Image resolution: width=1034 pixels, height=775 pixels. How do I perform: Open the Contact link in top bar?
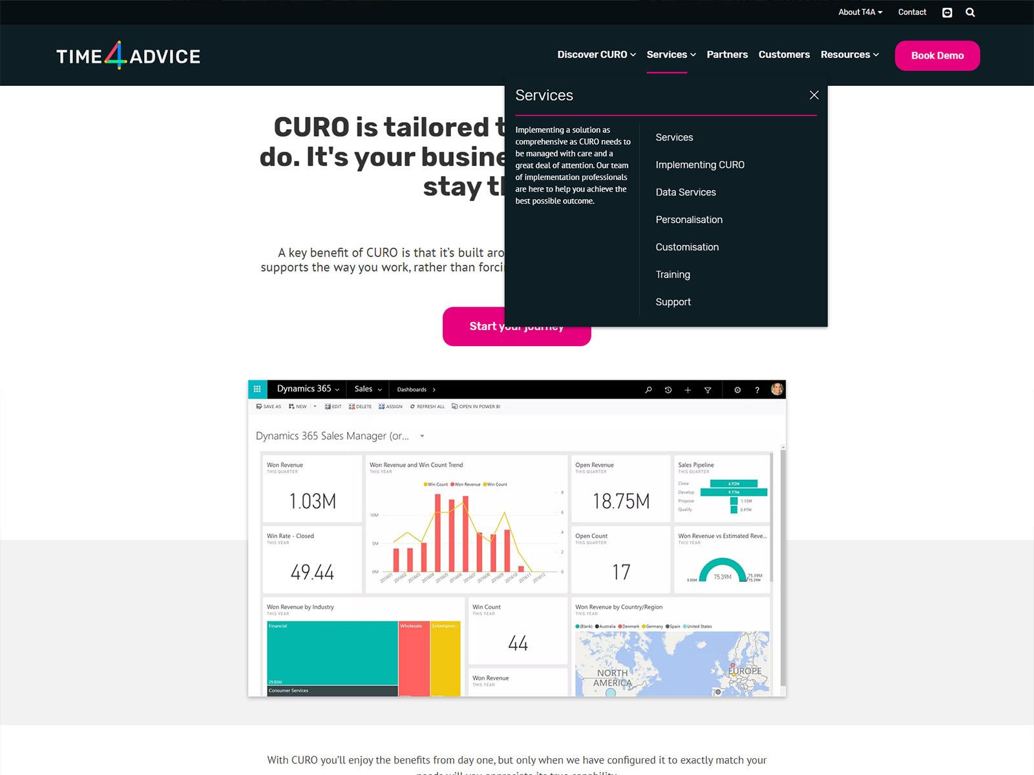[912, 12]
